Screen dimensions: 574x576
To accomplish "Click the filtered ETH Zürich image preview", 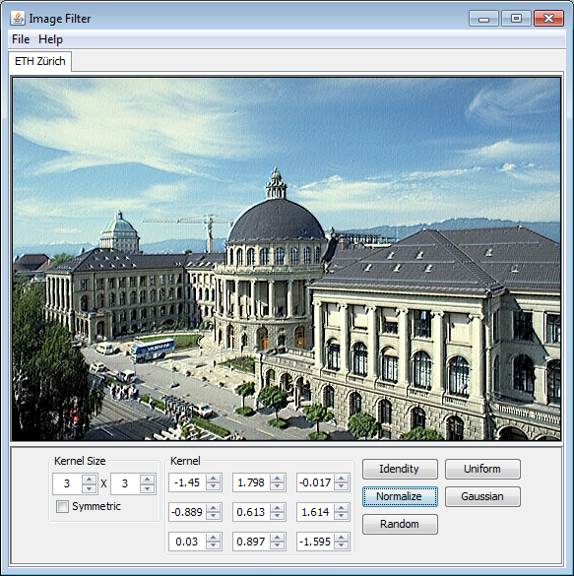I will [x=287, y=259].
